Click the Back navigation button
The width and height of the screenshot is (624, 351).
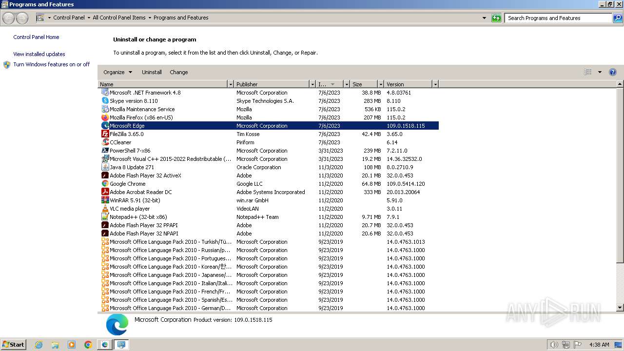click(x=9, y=18)
